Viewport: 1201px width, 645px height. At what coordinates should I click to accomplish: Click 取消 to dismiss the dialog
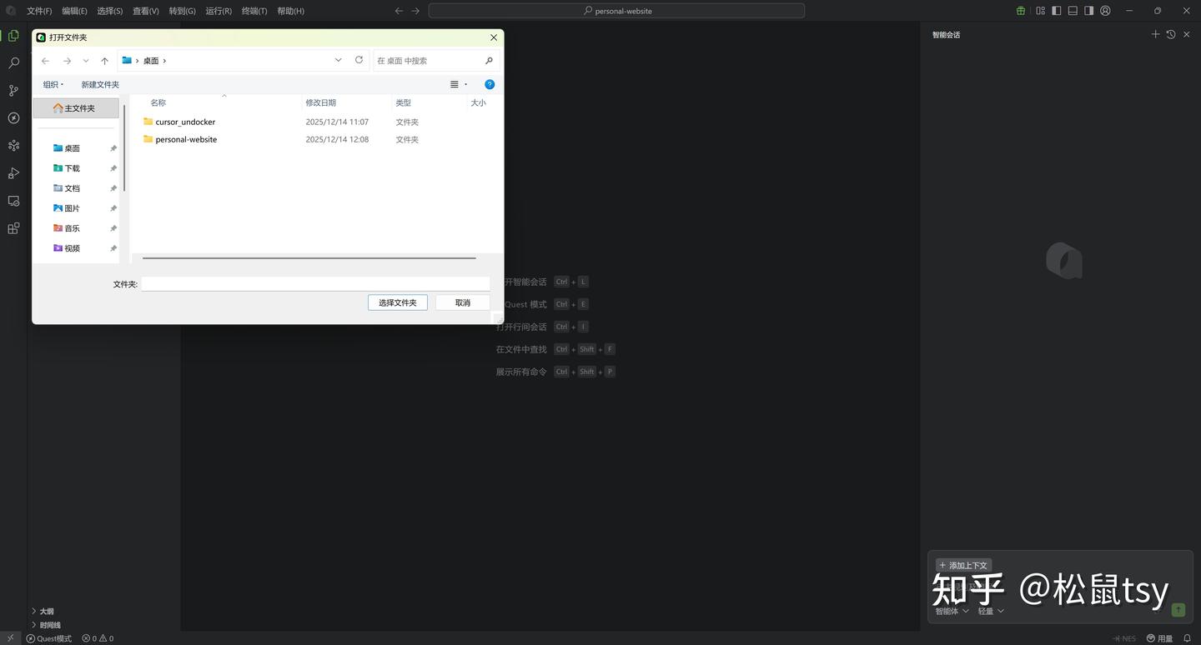[x=462, y=302]
